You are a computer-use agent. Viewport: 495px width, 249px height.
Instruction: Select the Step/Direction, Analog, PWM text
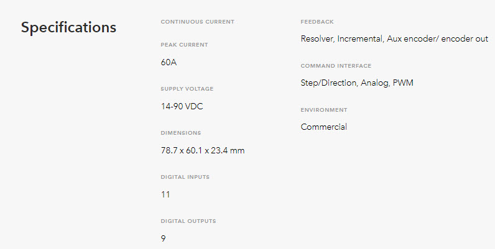point(357,83)
